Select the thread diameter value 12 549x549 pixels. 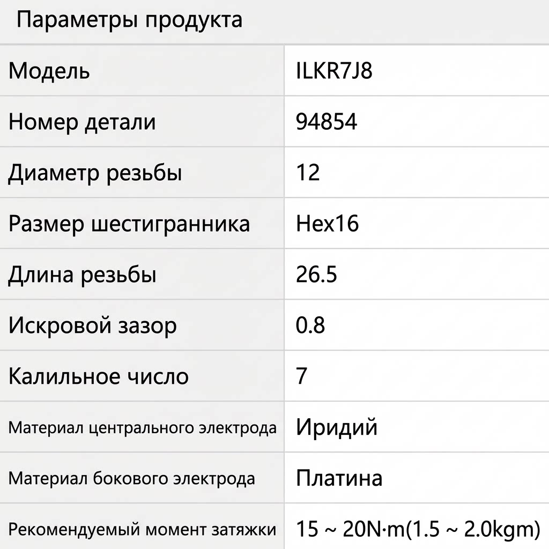[x=308, y=173]
